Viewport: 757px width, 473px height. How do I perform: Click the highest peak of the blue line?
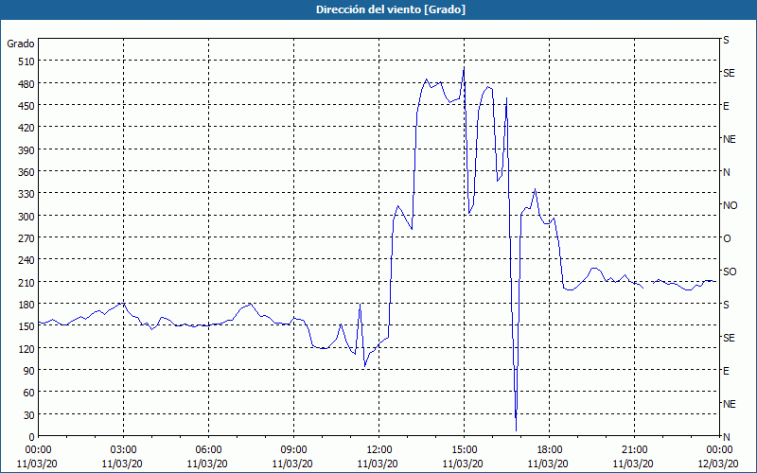click(x=464, y=69)
